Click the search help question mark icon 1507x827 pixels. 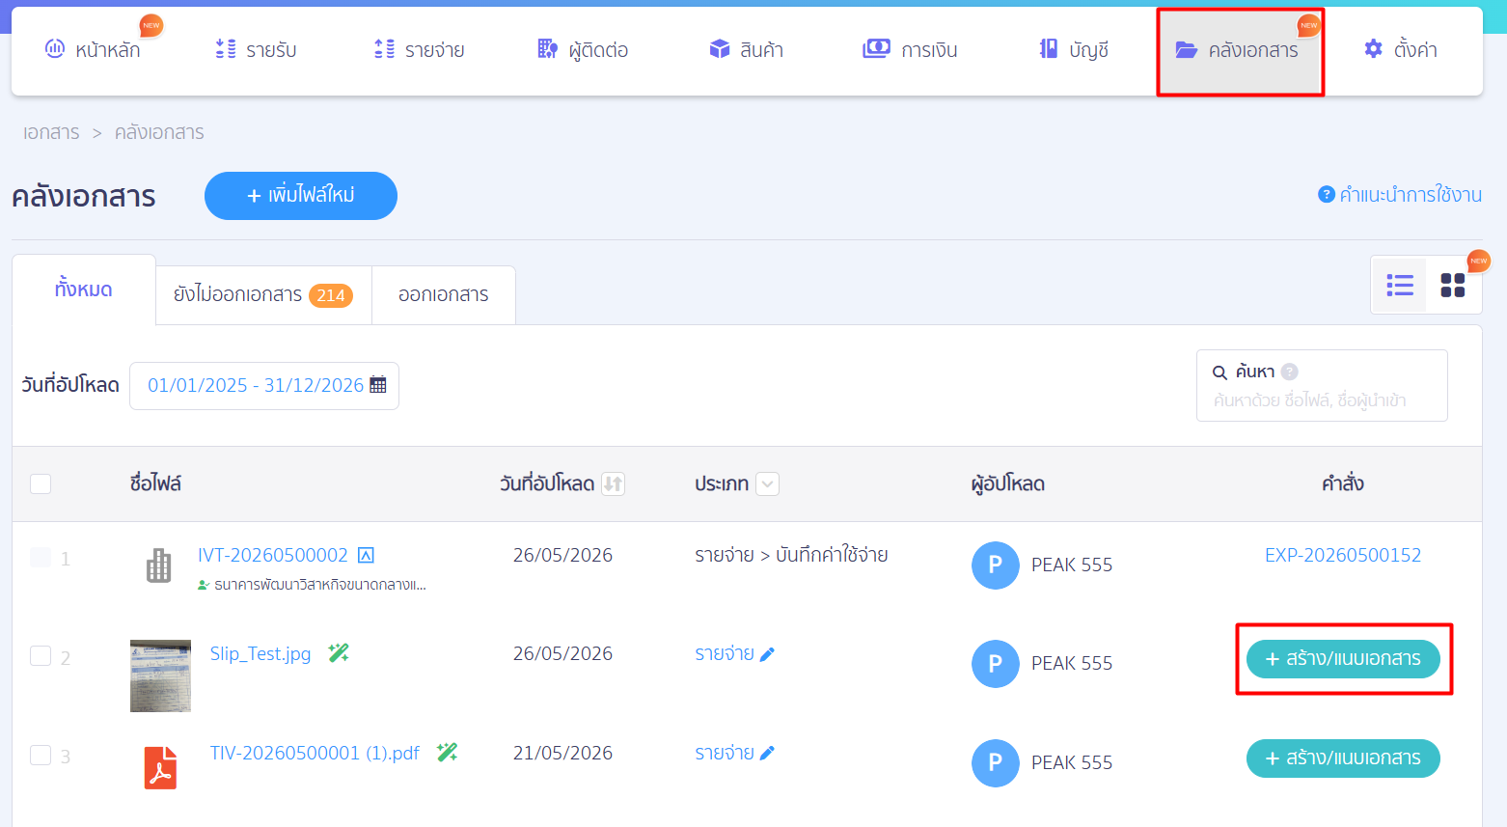point(1290,372)
